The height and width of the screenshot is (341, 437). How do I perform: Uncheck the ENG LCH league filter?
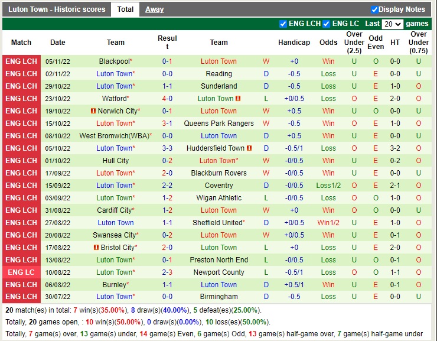[283, 24]
